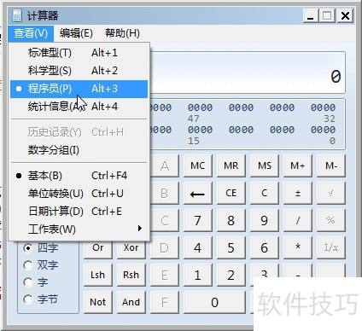The image size is (362, 331).
Task: Click the backspace arrow button
Action: 198,193
